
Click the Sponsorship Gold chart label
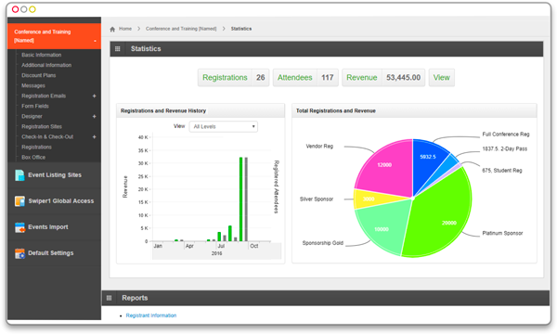[322, 243]
